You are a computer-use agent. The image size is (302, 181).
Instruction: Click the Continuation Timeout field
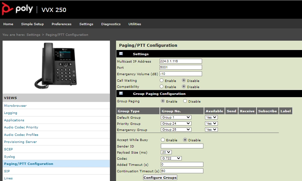coord(182,171)
